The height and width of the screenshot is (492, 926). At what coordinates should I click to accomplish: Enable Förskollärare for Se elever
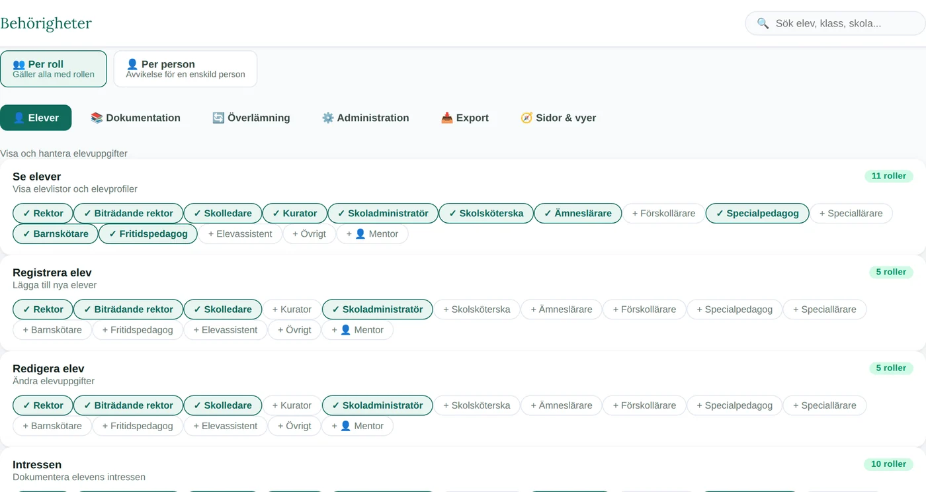click(x=663, y=213)
